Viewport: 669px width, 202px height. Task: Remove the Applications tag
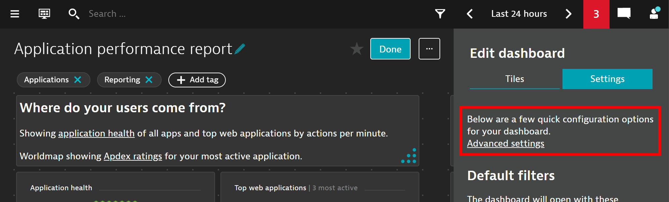(x=78, y=80)
